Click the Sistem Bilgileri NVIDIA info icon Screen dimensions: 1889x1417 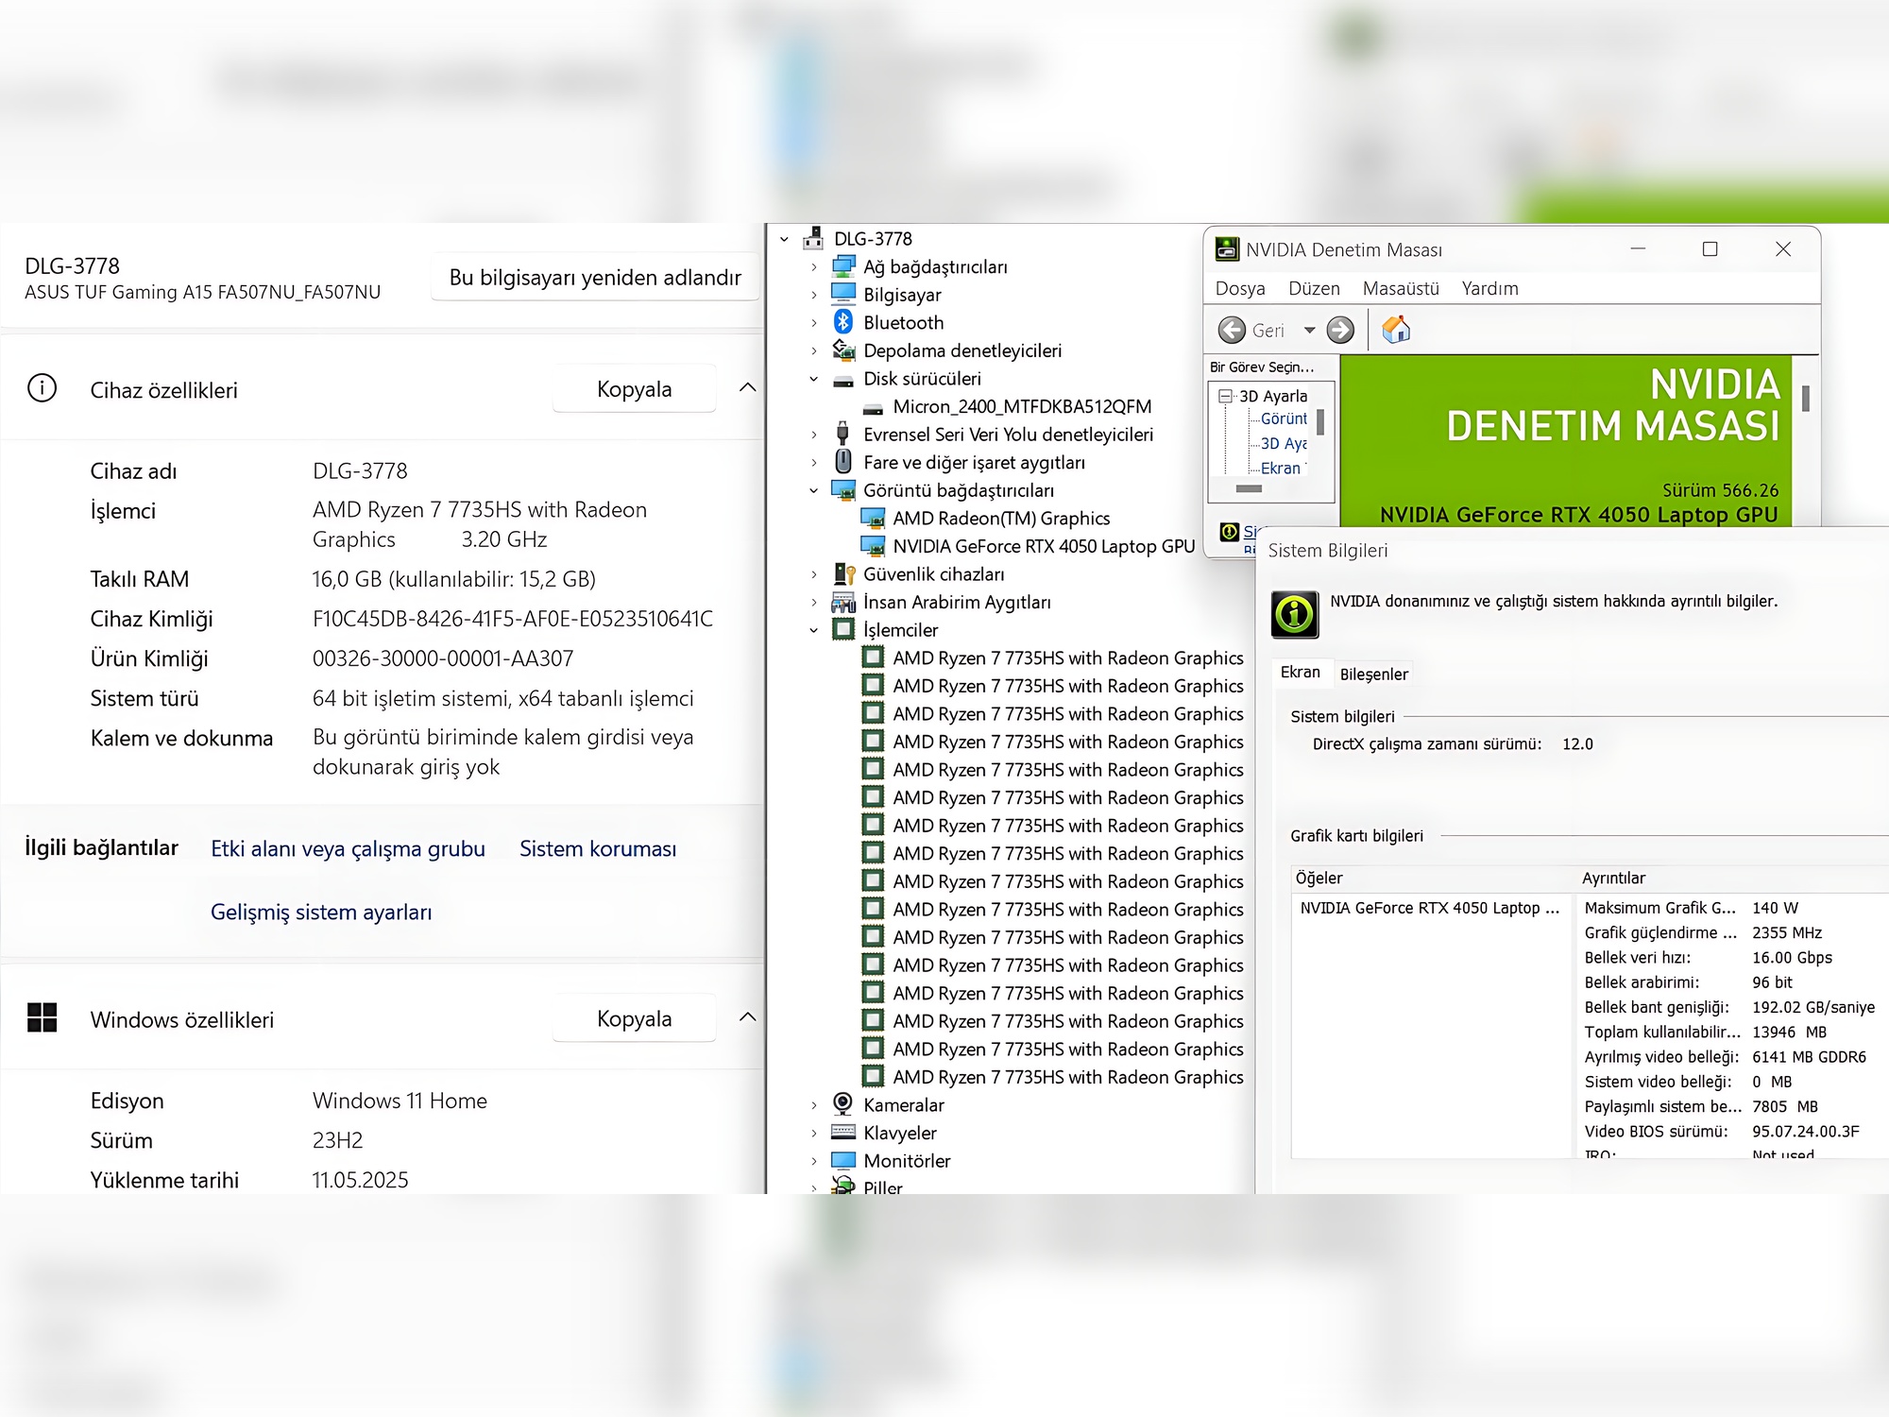point(1295,615)
